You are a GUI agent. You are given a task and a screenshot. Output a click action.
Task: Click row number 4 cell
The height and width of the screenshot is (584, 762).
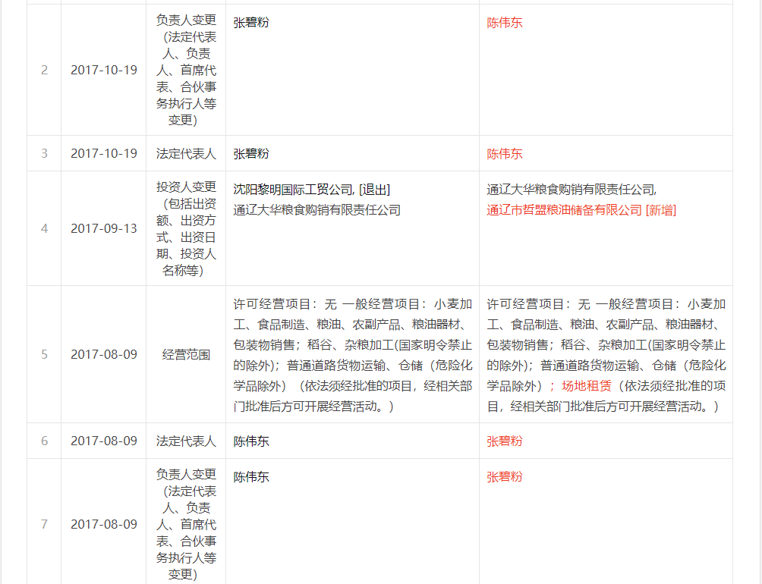[x=44, y=228]
